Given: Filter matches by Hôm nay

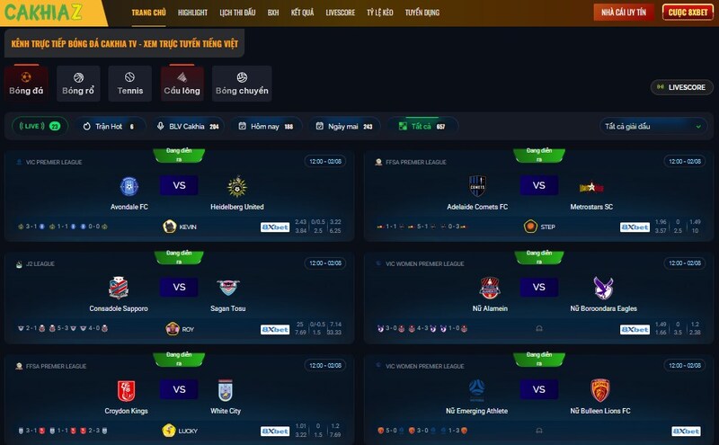Looking at the screenshot, I should [x=266, y=126].
